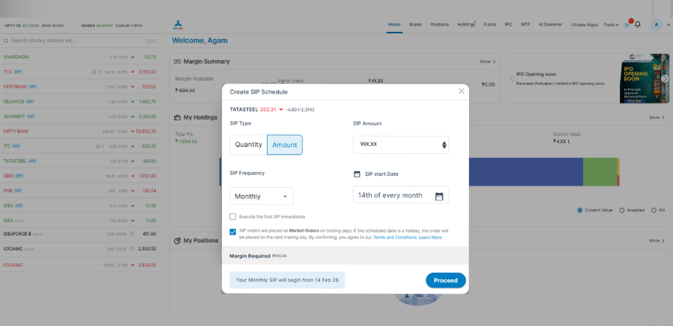Open the SIP Frequency Monthly dropdown
Image resolution: width=673 pixels, height=326 pixels.
point(261,196)
